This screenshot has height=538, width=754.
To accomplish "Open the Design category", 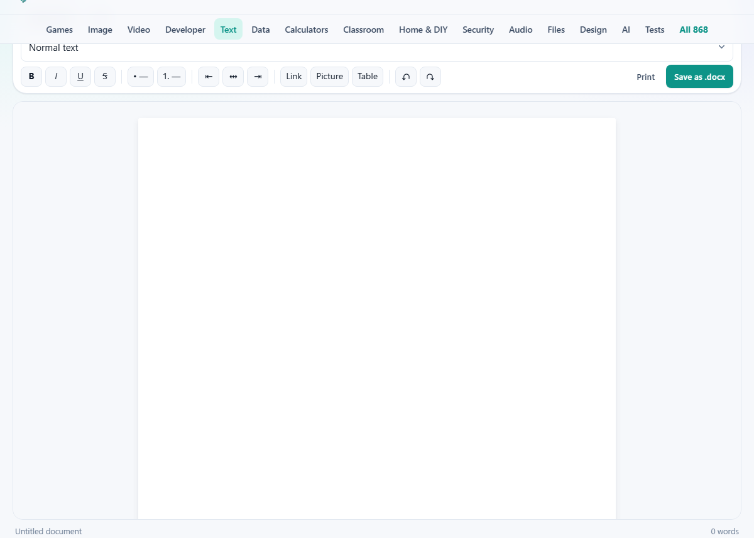I will click(593, 30).
